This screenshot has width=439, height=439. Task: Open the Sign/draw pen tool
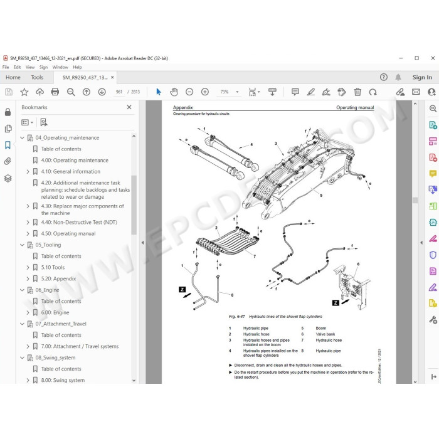point(326,92)
